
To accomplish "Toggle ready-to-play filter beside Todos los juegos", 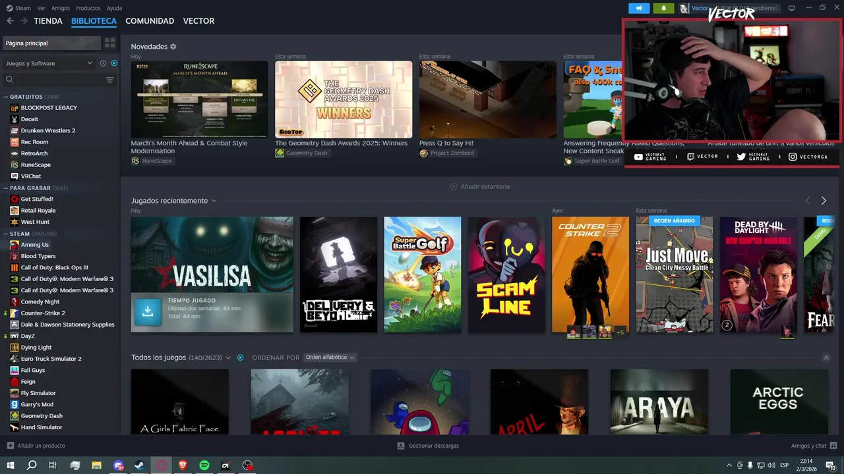I will coord(241,357).
